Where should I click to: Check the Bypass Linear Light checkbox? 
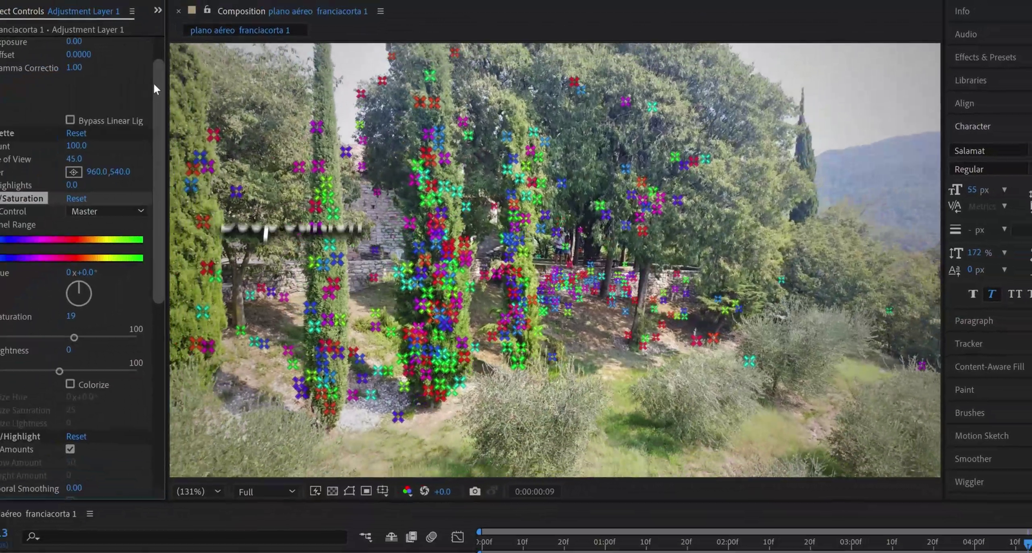click(70, 120)
